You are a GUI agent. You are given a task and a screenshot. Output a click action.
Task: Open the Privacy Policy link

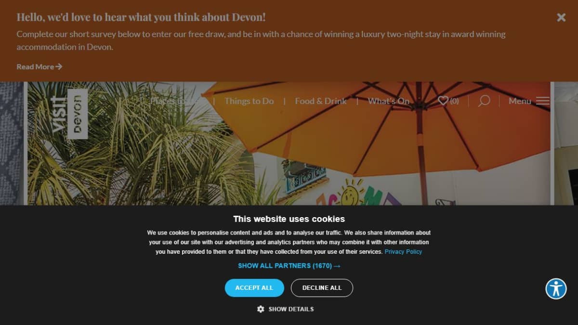tap(403, 252)
